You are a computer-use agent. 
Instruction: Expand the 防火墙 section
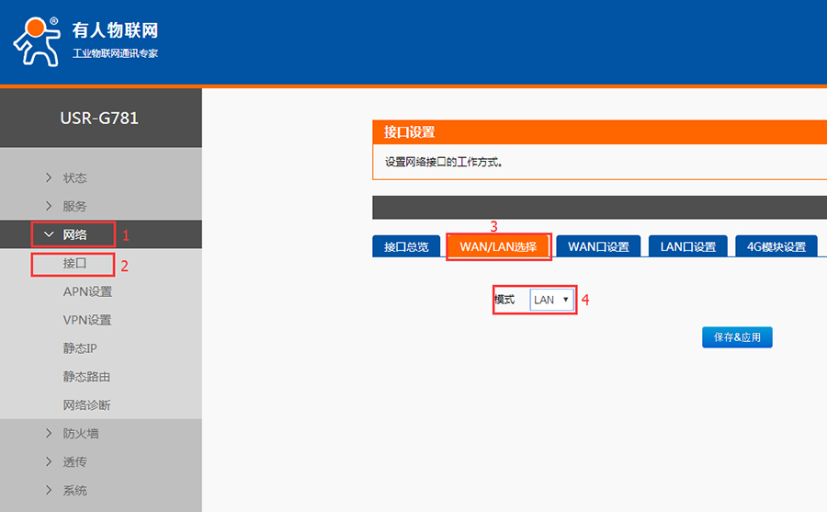(81, 433)
